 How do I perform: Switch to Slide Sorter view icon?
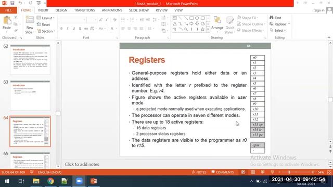point(253,172)
